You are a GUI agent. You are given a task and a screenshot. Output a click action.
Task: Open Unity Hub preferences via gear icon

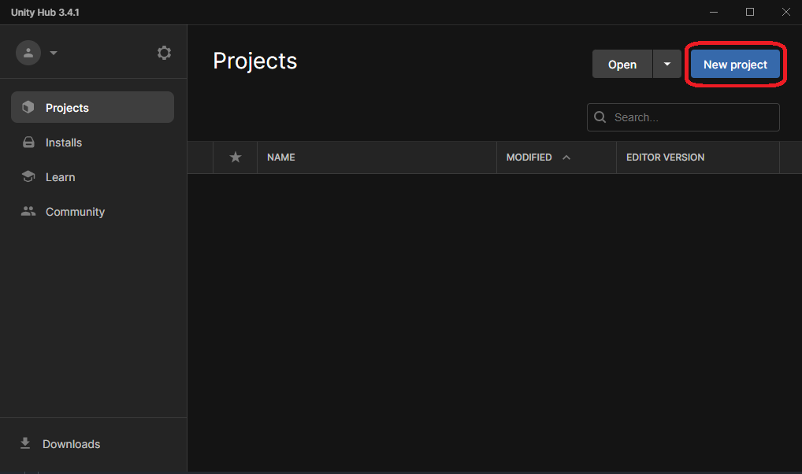pyautogui.click(x=164, y=52)
